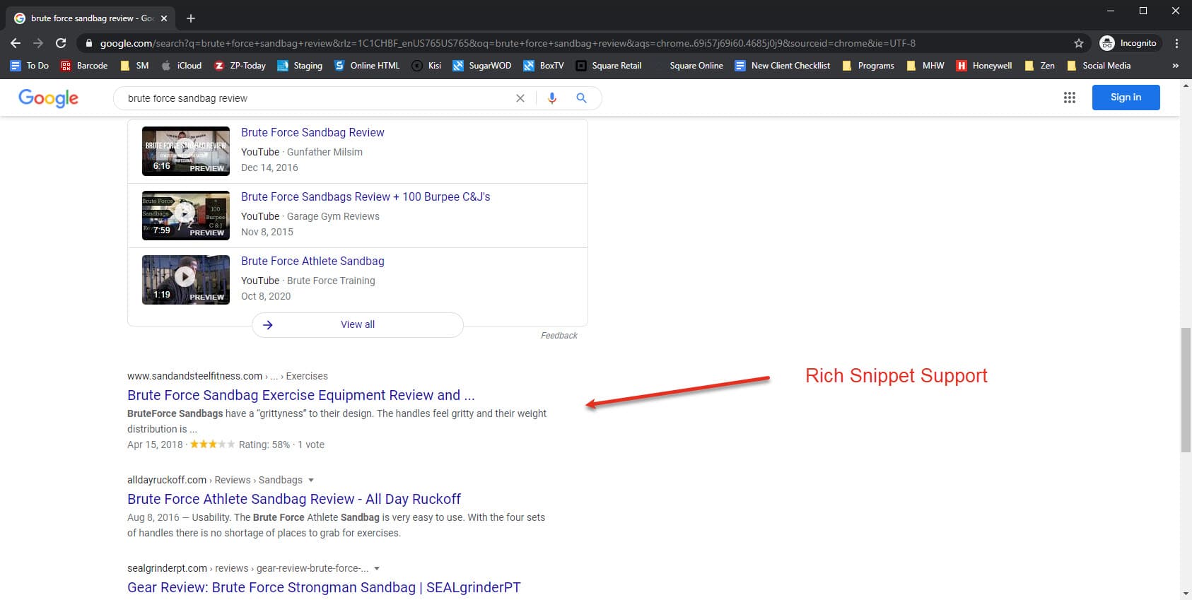Show hidden bookmarks with the overflow chevron

pyautogui.click(x=1176, y=66)
